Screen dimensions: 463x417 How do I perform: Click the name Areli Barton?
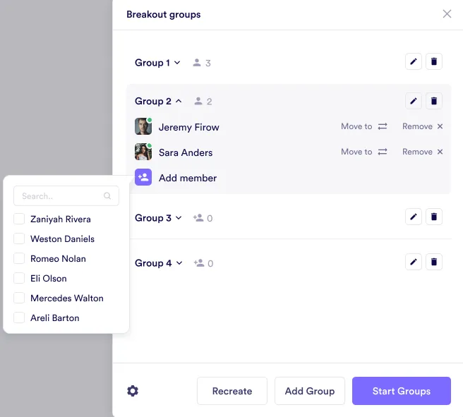55,318
